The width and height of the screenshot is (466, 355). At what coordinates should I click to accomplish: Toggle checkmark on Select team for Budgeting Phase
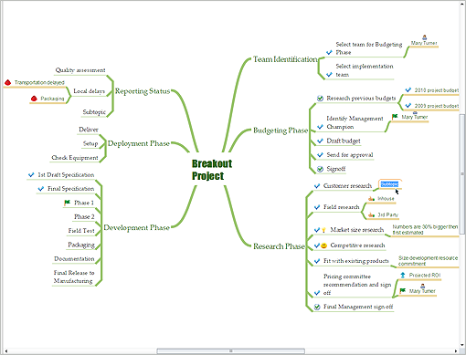[329, 52]
